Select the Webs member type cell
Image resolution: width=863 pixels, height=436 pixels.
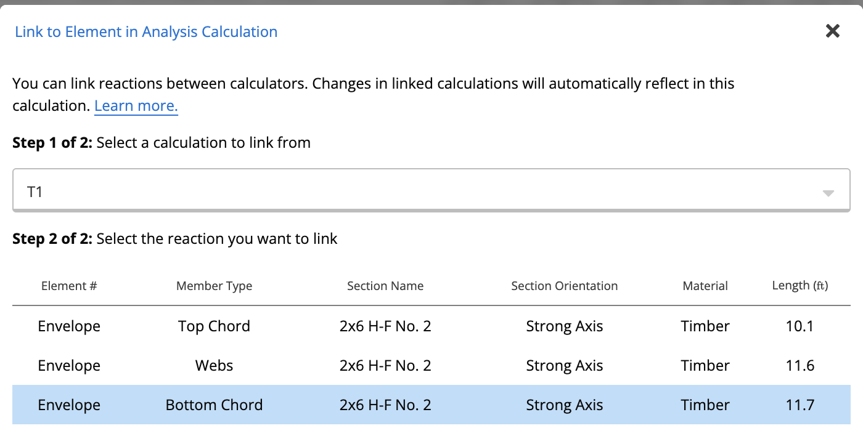click(x=214, y=366)
